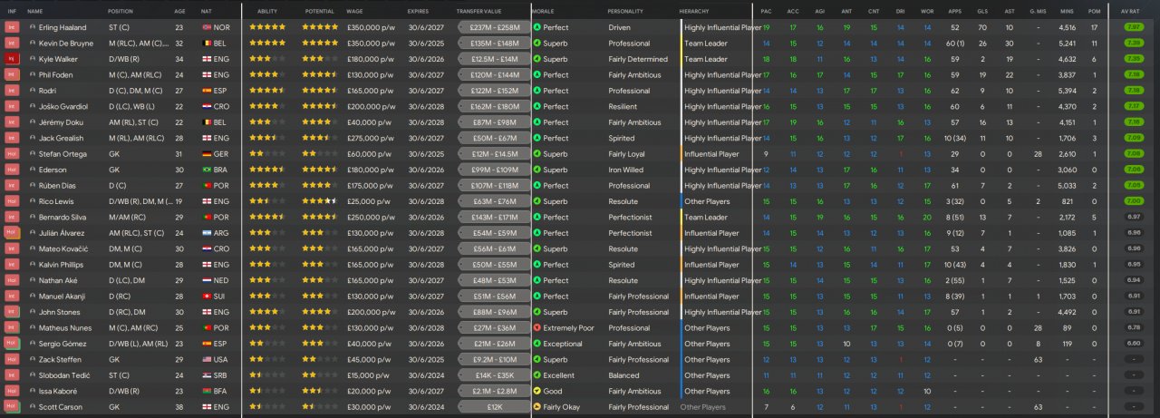The image size is (1160, 418).
Task: Click the Hol status icon for Zack Steffen
Action: click(12, 360)
